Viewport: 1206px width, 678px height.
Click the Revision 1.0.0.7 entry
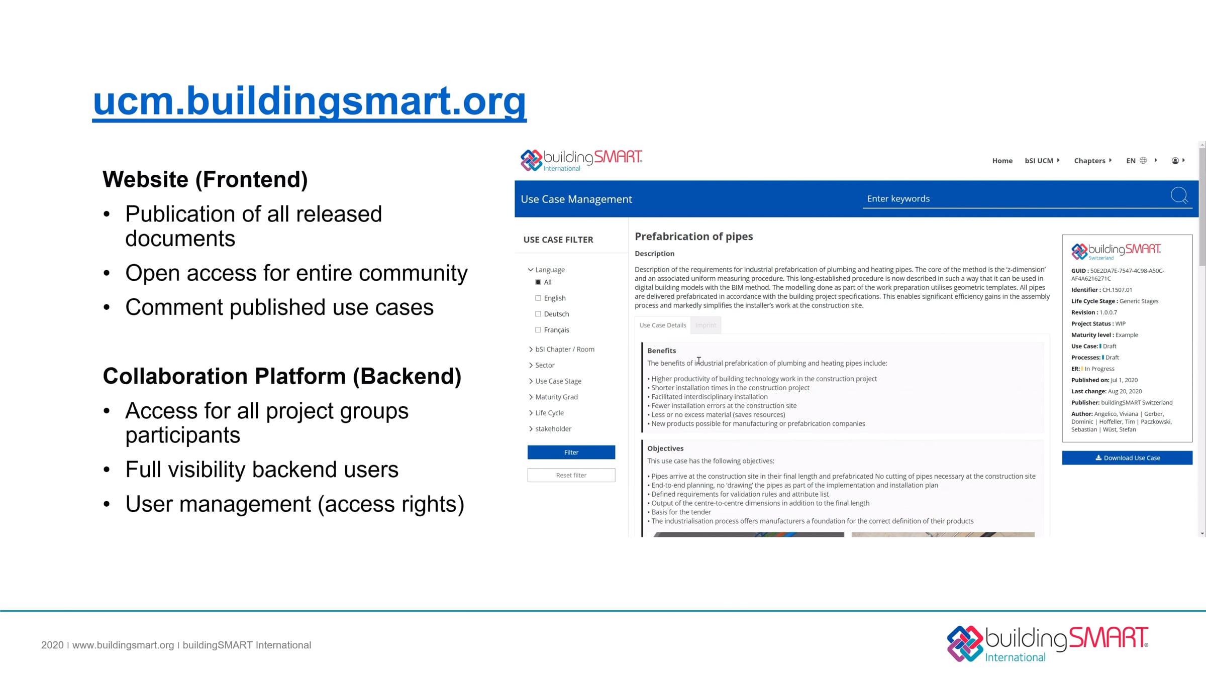pos(1094,312)
